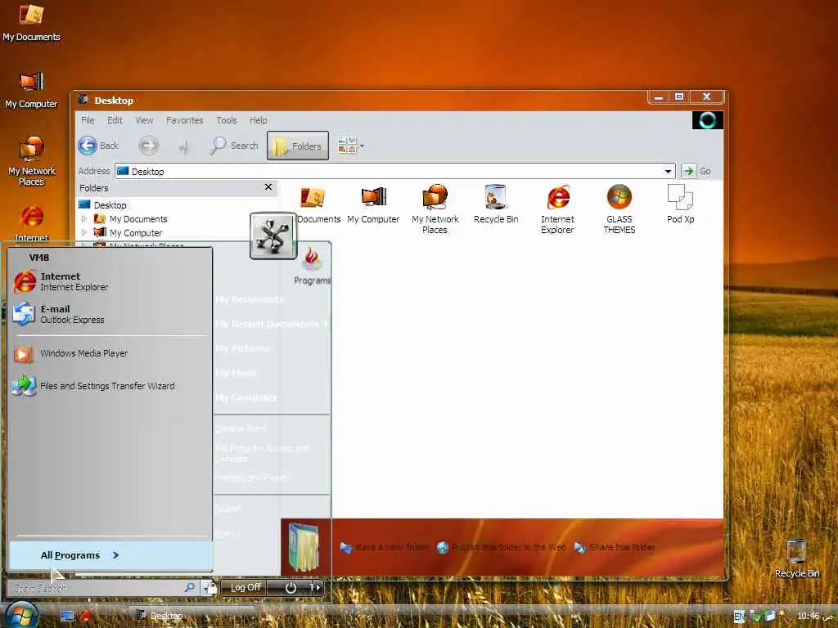Click the EN language indicator in tray
Screen dimensions: 838x628
739,617
